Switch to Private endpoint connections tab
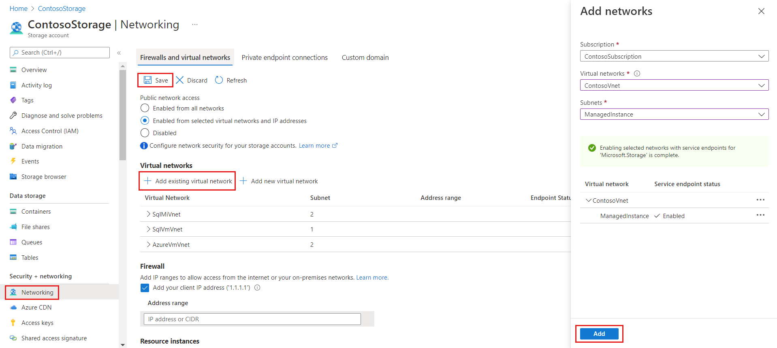This screenshot has width=777, height=348. 284,57
